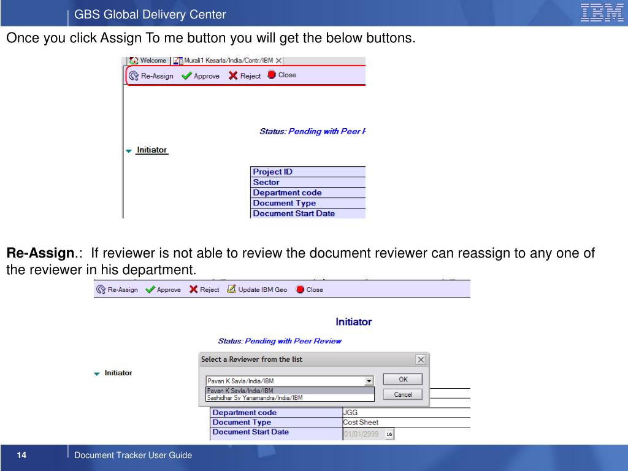Viewport: 628px width, 471px height.
Task: Click Document Start Date label in upper form
Action: click(x=294, y=213)
